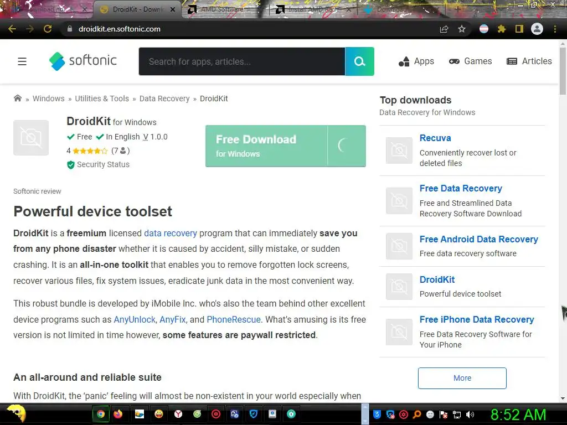Click the address bar URL
This screenshot has width=567, height=425.
(120, 29)
